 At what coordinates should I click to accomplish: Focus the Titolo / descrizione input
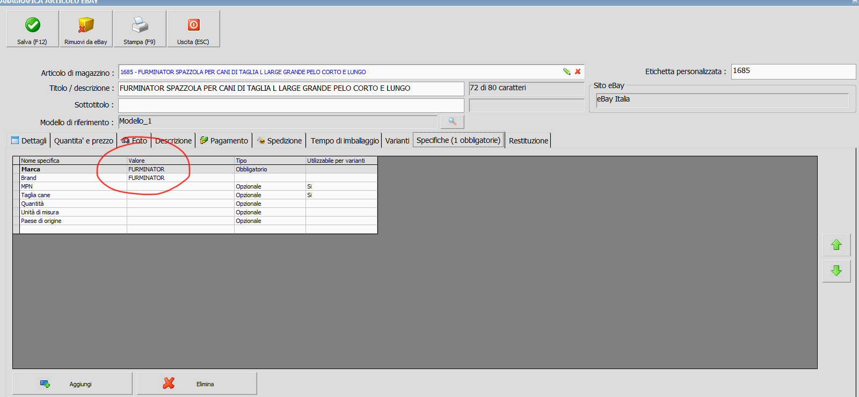pyautogui.click(x=291, y=89)
